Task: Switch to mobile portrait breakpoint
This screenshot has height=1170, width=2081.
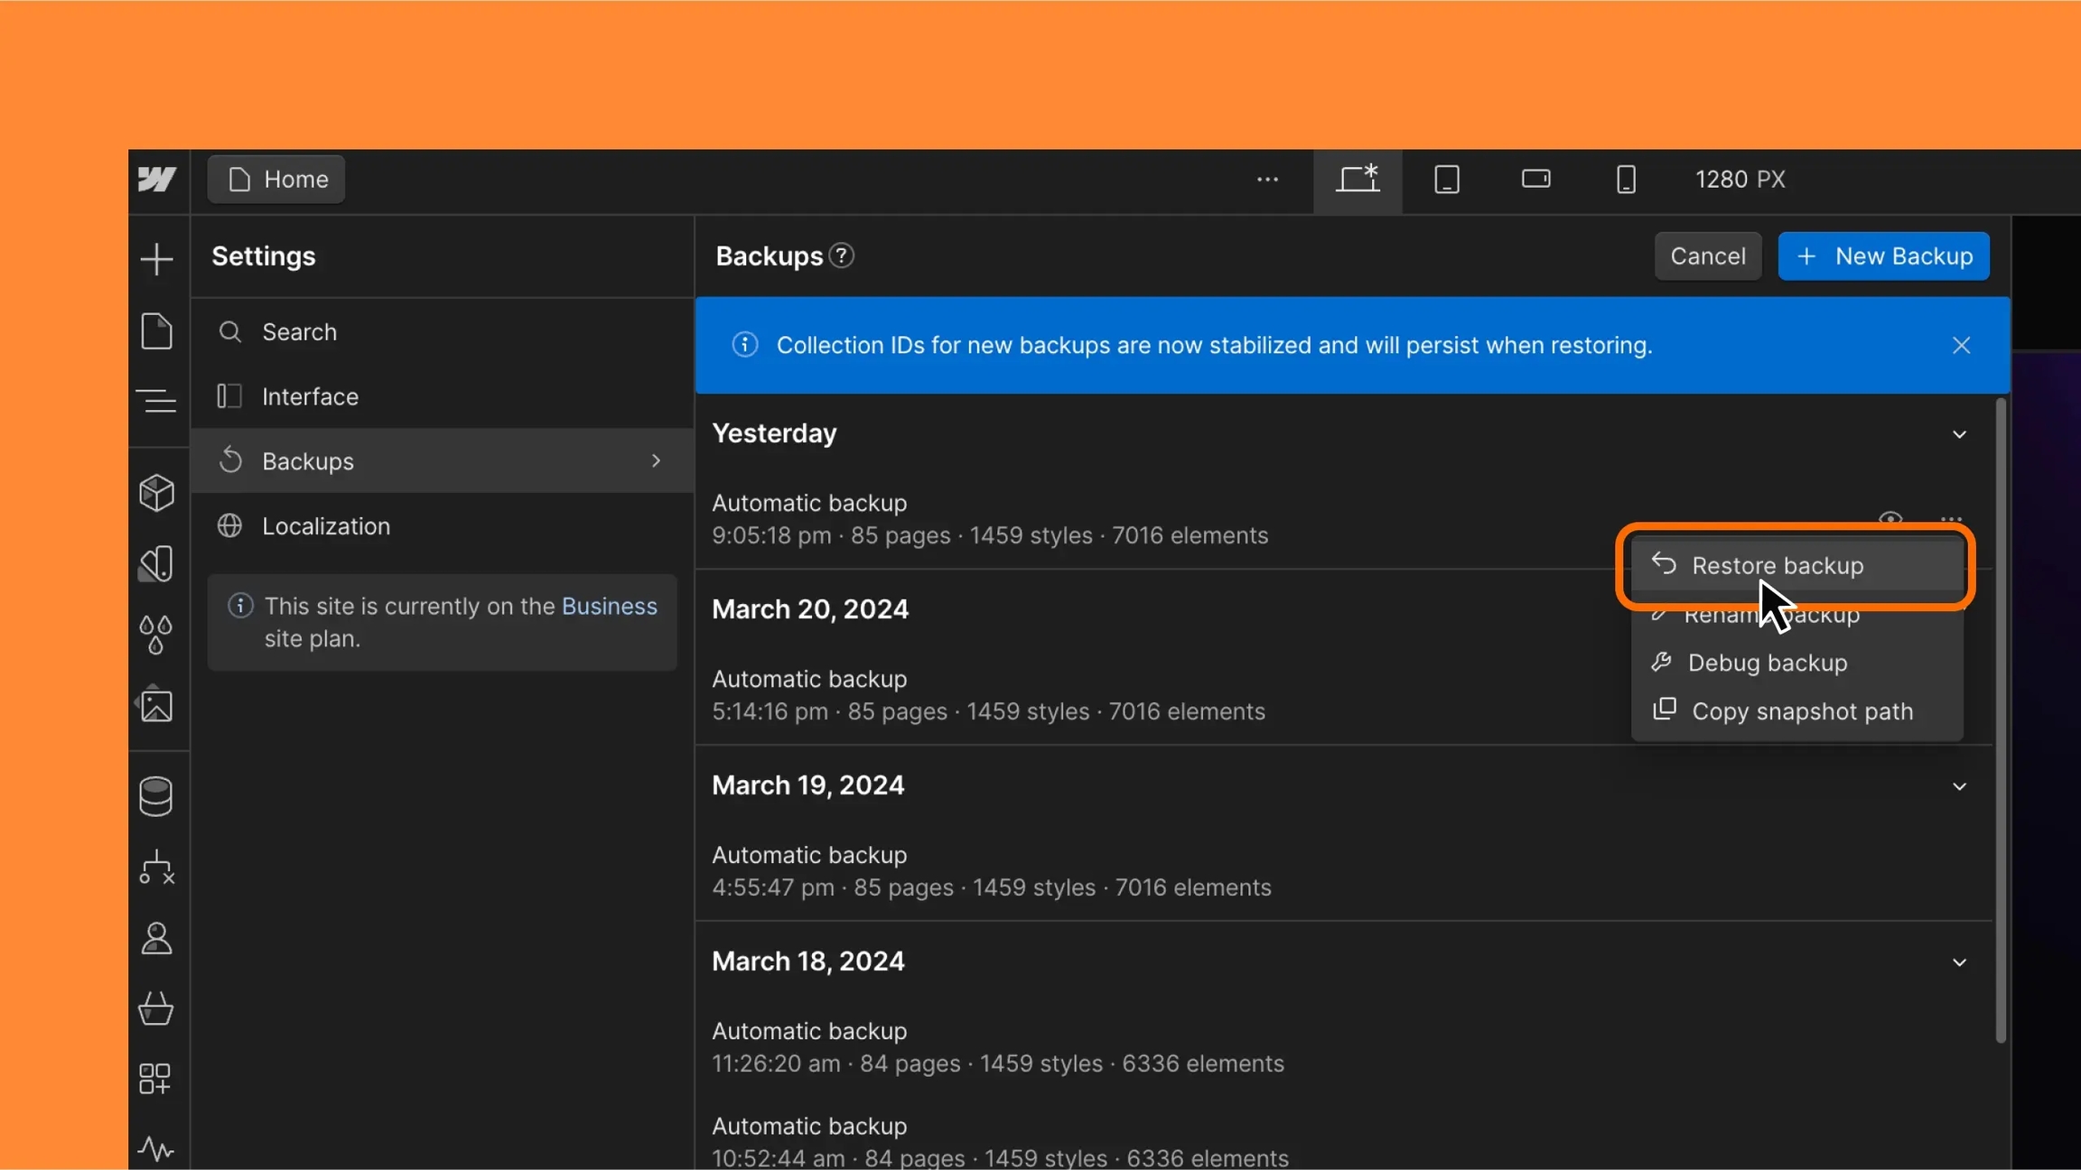Action: coord(1626,179)
